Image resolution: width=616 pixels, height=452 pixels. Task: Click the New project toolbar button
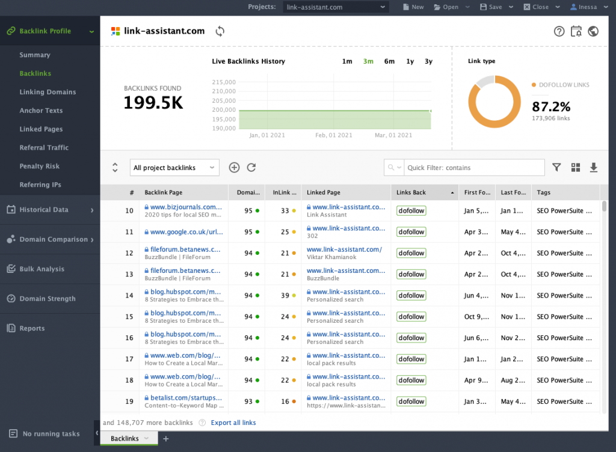(x=413, y=7)
